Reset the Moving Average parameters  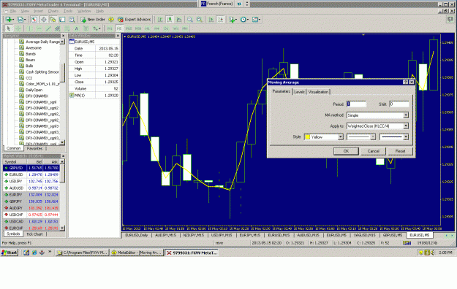tap(400, 151)
